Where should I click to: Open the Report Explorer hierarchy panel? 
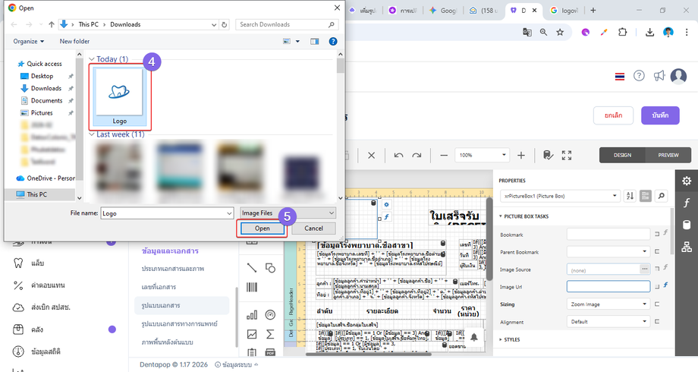[687, 247]
